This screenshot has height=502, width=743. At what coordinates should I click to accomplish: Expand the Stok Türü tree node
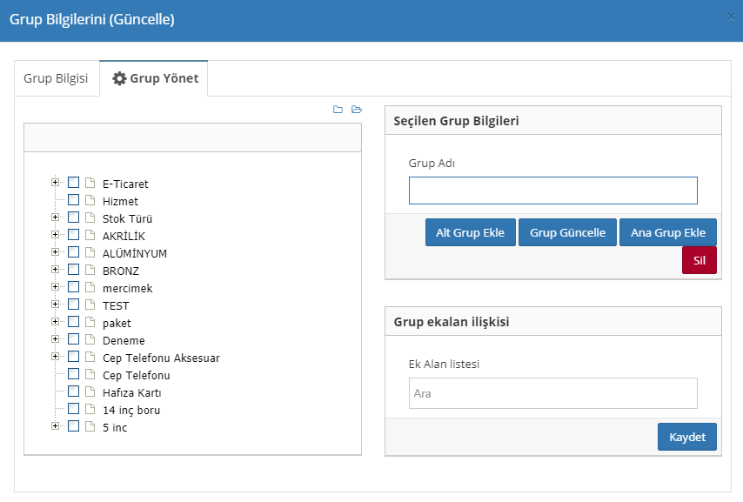point(56,218)
